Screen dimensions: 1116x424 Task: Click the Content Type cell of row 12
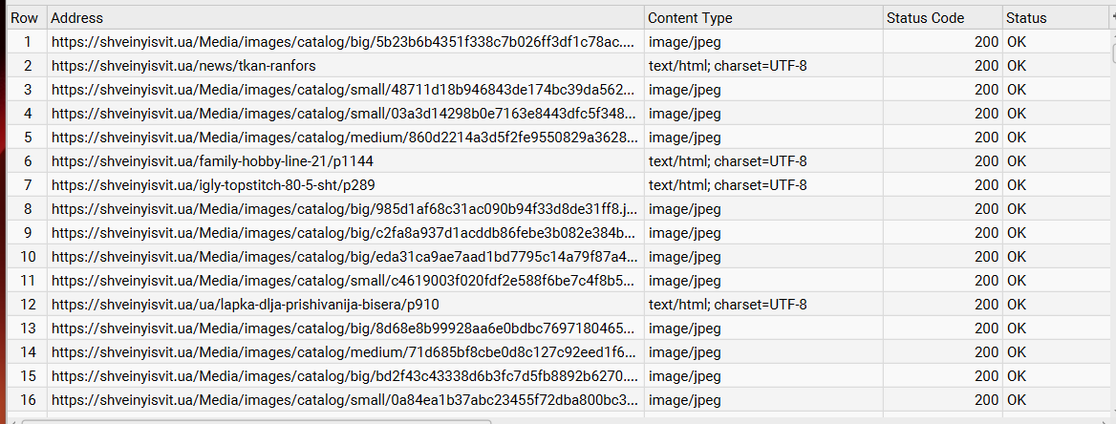click(x=763, y=305)
